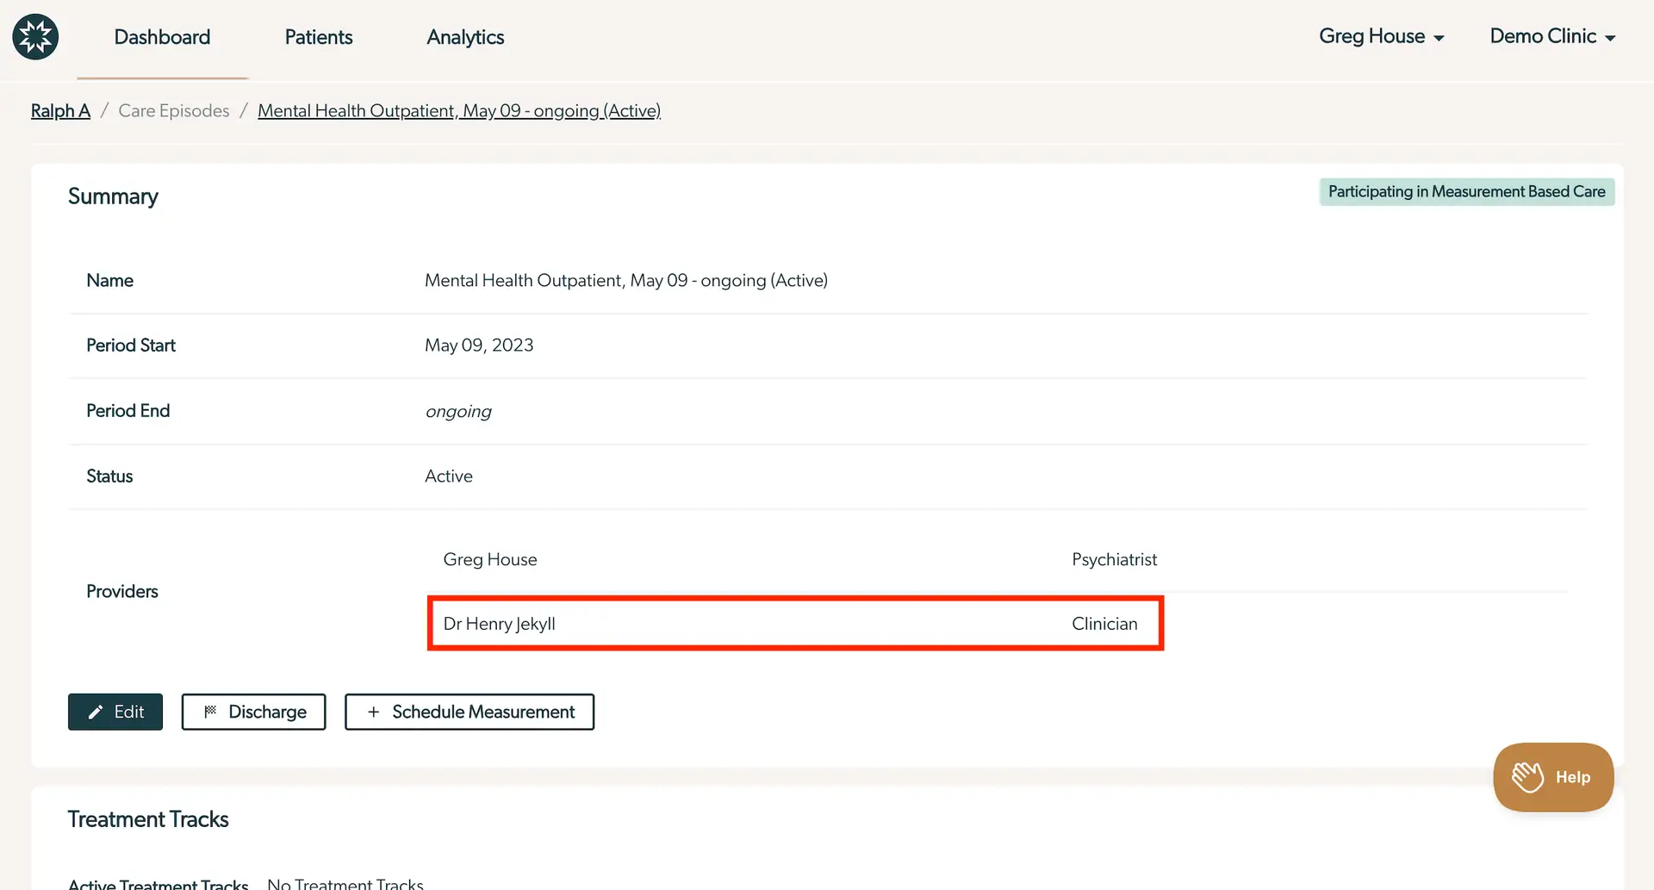Open the Help assistant widget
This screenshot has width=1654, height=890.
(1553, 776)
